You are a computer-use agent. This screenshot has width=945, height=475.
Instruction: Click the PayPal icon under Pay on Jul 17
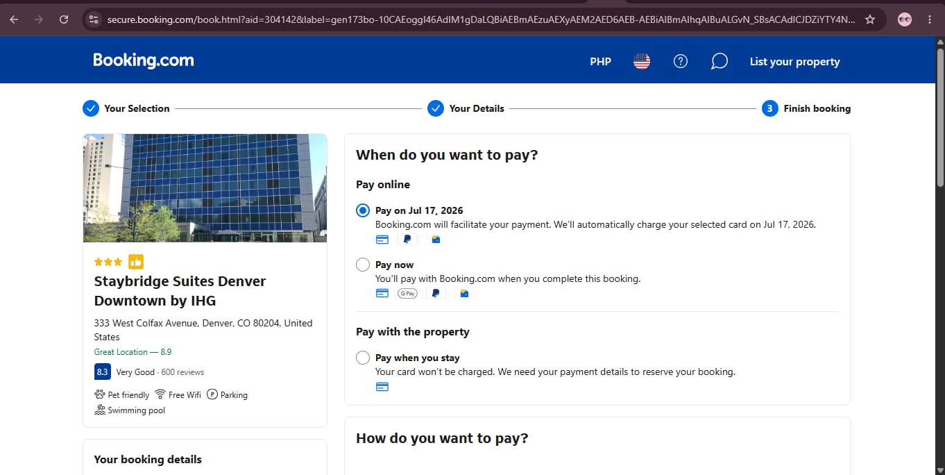click(x=407, y=240)
